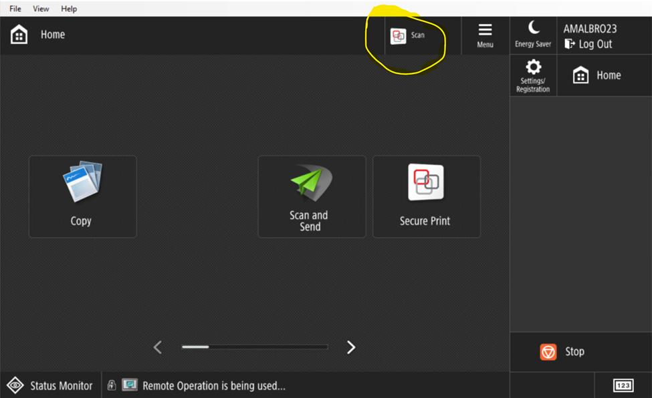This screenshot has width=652, height=398.
Task: Open the Scan and Send tile
Action: click(312, 196)
